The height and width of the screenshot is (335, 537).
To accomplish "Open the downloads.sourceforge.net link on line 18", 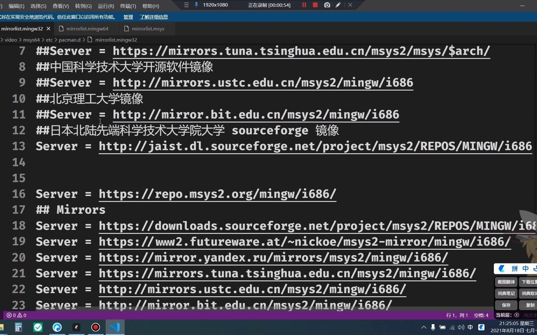I will (318, 226).
